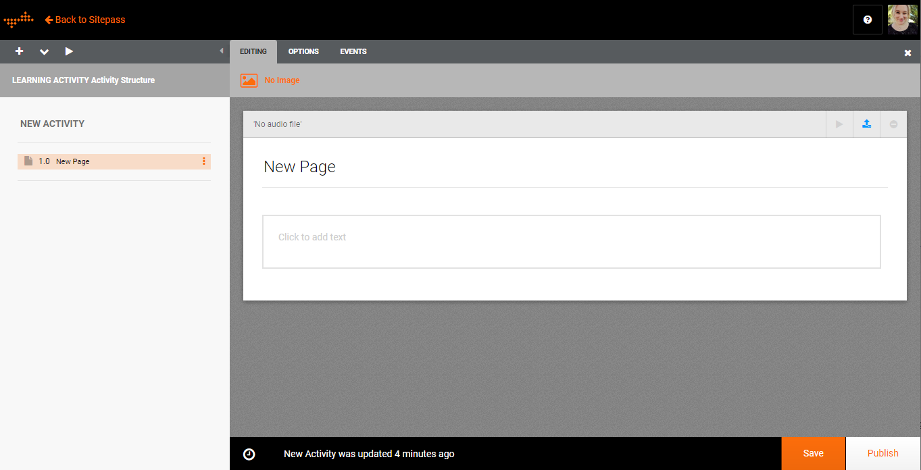Open the user profile avatar
The image size is (921, 470).
pyautogui.click(x=903, y=20)
